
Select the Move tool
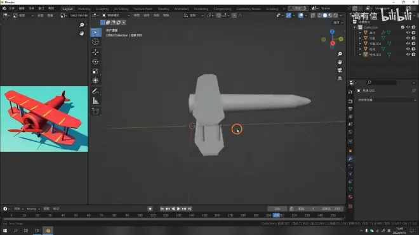click(95, 53)
